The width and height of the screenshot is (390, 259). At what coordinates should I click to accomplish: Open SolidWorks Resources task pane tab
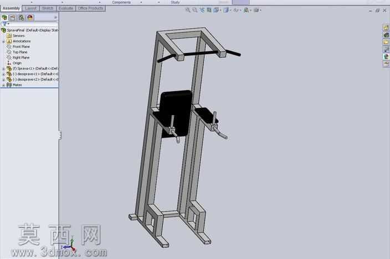tap(386, 28)
